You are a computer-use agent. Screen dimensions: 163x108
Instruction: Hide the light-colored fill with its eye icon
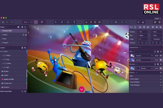161,56
